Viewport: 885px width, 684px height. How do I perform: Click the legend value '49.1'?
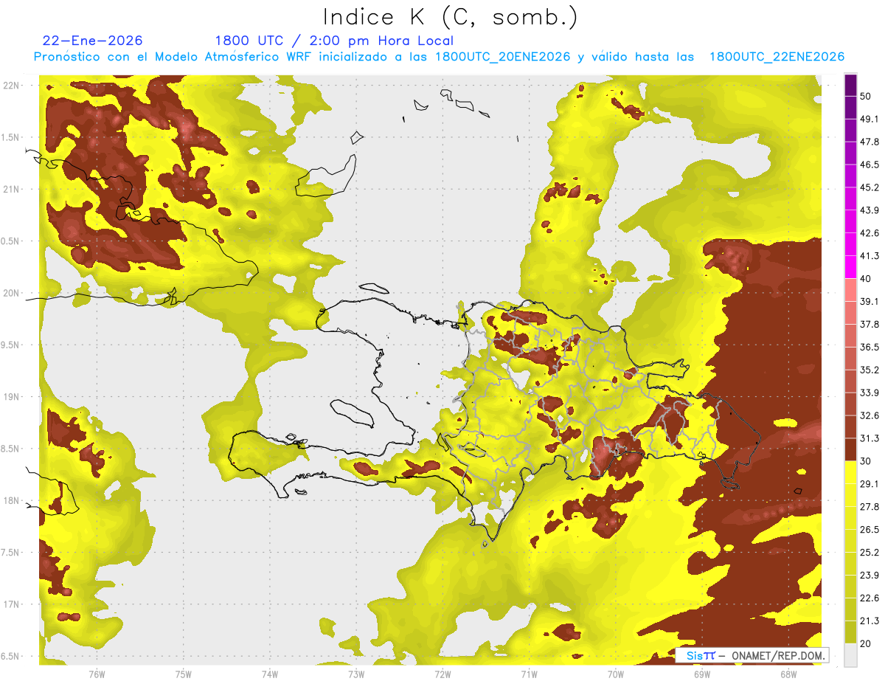[x=870, y=119]
